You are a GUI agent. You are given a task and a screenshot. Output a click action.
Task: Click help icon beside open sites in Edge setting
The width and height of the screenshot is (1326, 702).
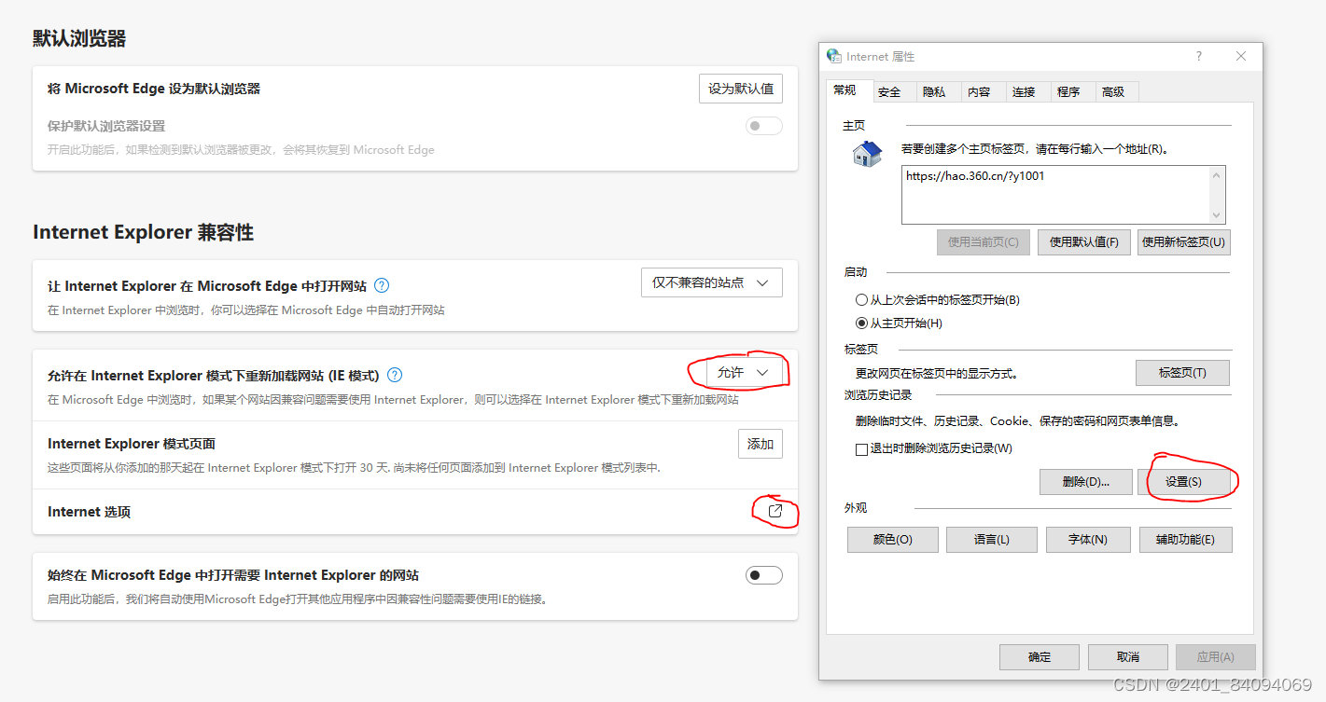[x=382, y=285]
